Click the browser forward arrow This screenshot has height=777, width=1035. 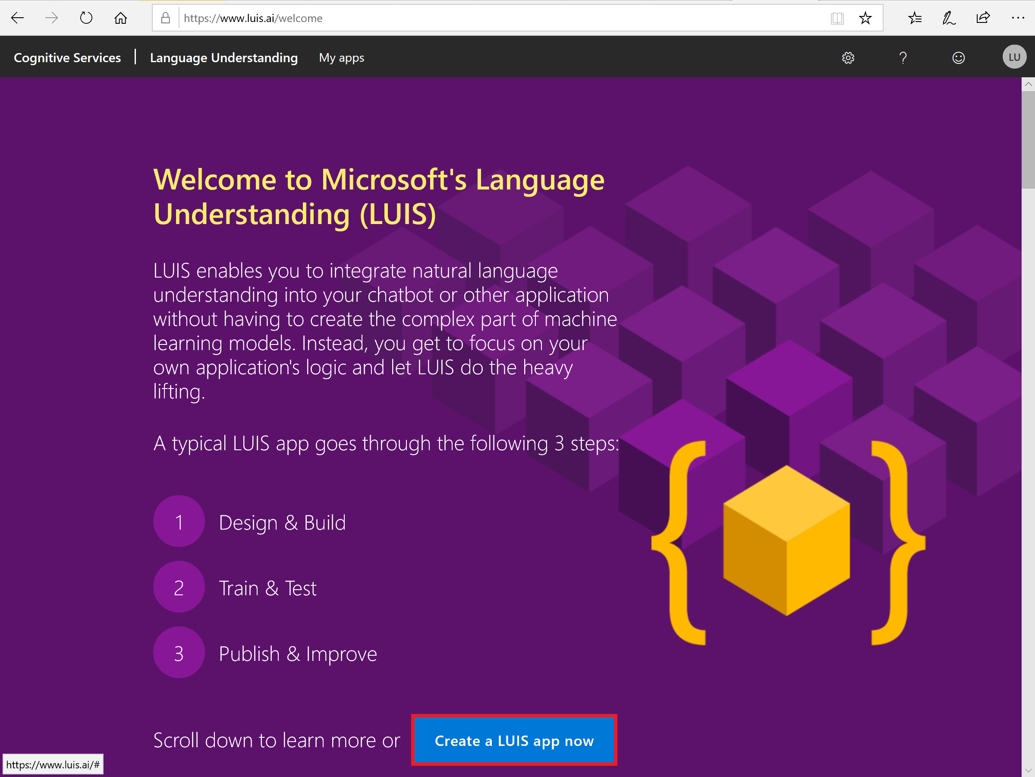coord(51,18)
